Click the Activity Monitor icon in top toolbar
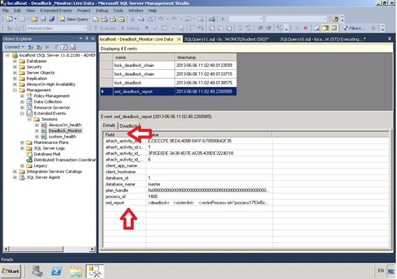 pos(212,19)
